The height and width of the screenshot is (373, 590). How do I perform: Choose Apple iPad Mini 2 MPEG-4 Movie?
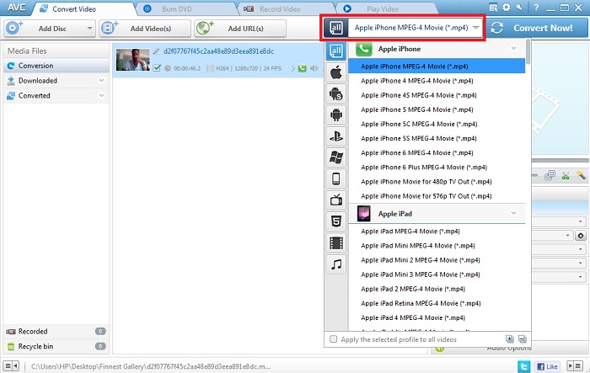pos(437,260)
